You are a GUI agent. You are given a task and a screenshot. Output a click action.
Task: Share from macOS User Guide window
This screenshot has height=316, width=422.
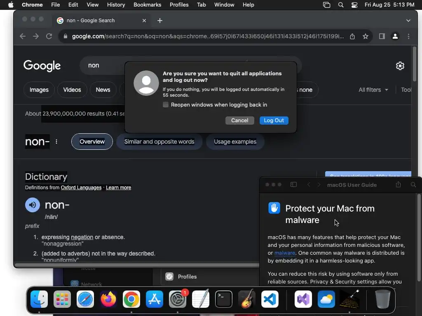[x=399, y=185]
